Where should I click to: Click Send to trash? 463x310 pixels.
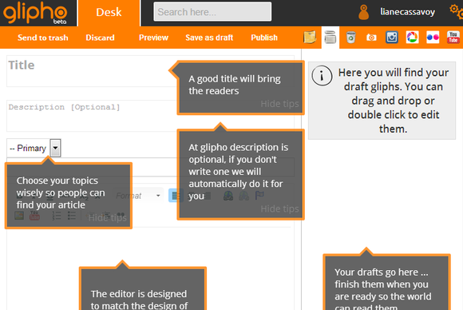43,38
